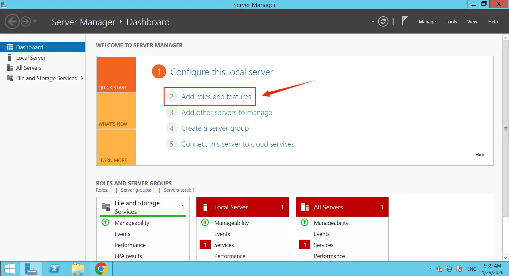Viewport: 509px width, 276px height.
Task: Click the forward navigation arrow
Action: tap(26, 22)
